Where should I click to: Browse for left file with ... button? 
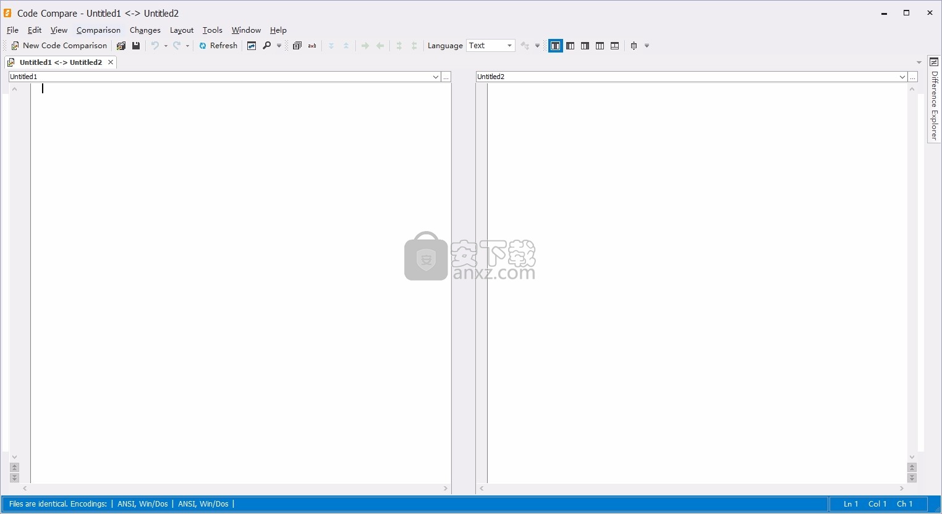(446, 77)
